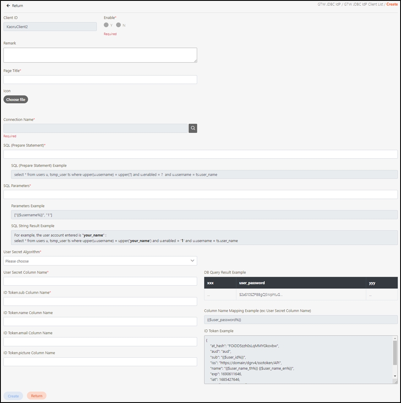Select the Enable N radio button
Image resolution: width=401 pixels, height=403 pixels.
pos(119,25)
